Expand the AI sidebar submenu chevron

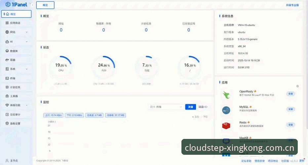(x=27, y=42)
